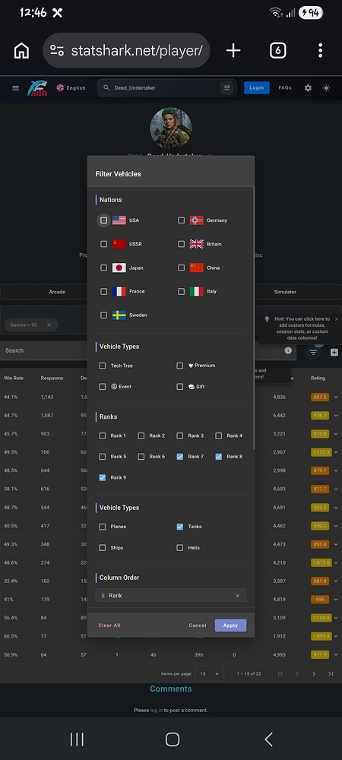Tap the browser home icon
Screen dimensions: 342x760
21,50
